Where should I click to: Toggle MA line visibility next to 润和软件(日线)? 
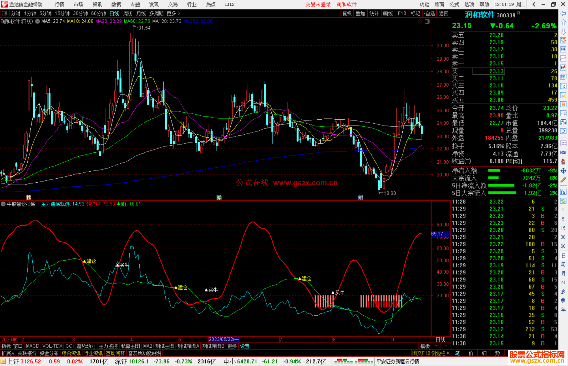(38, 21)
